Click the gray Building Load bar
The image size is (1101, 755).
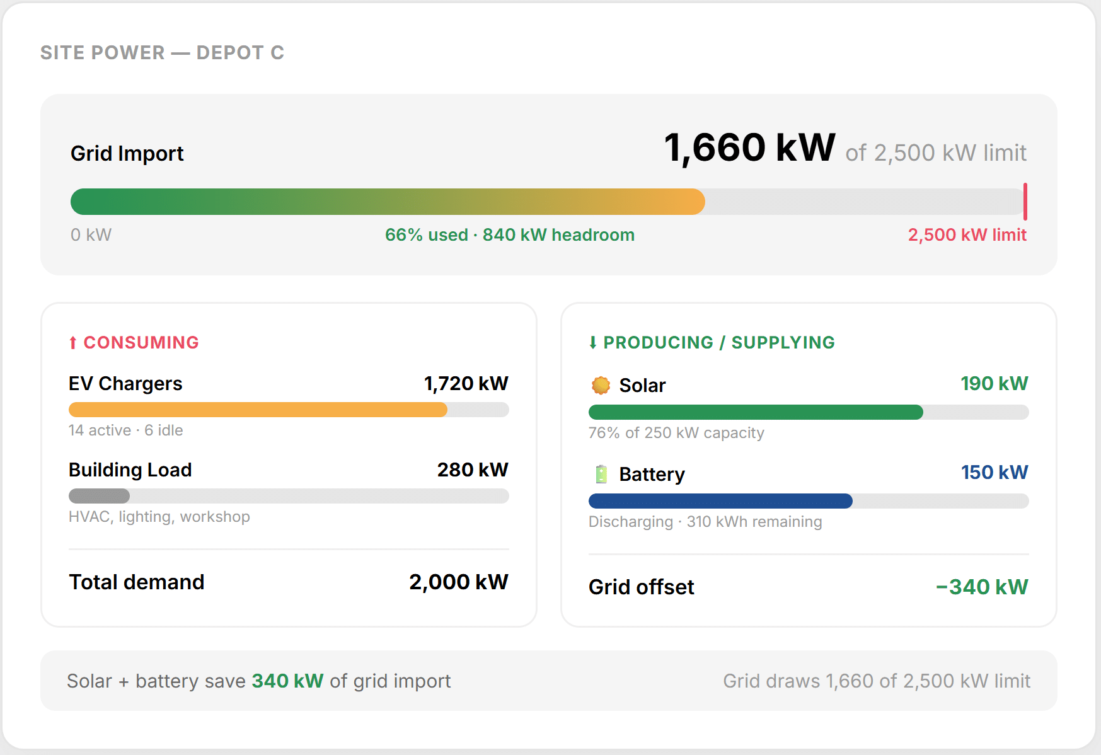99,496
